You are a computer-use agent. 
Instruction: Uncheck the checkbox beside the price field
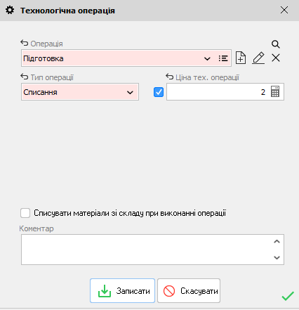tap(159, 92)
